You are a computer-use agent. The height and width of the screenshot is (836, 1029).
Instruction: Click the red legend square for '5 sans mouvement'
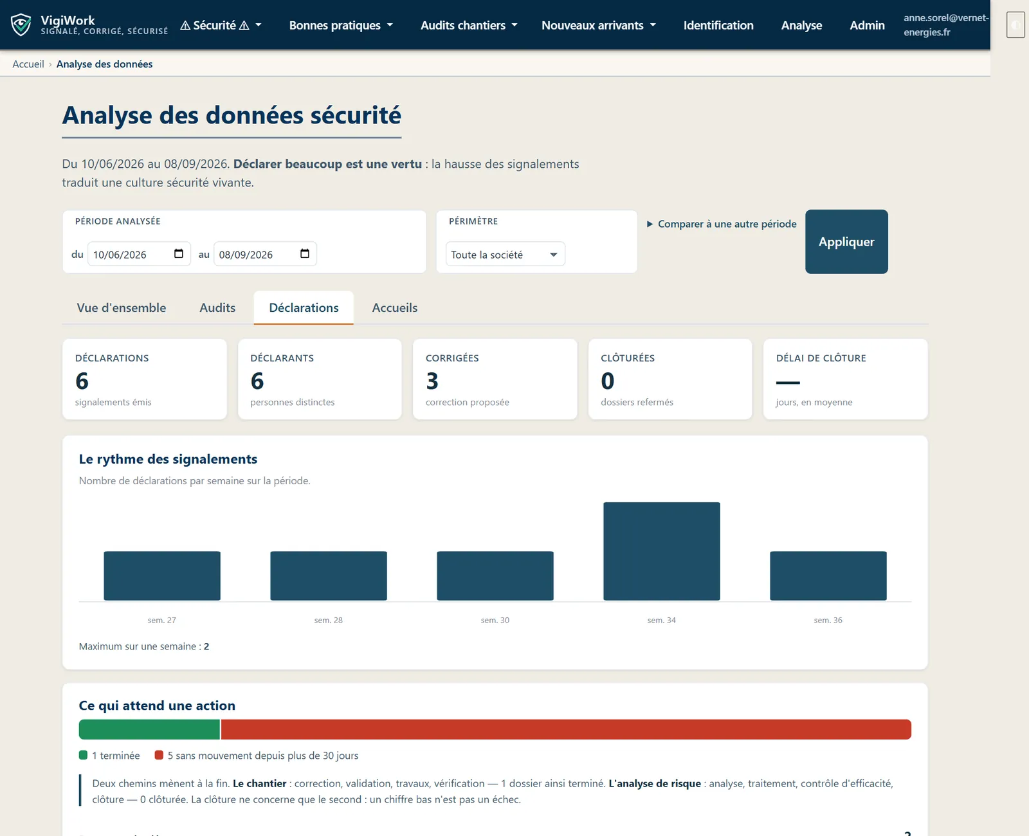(x=159, y=755)
